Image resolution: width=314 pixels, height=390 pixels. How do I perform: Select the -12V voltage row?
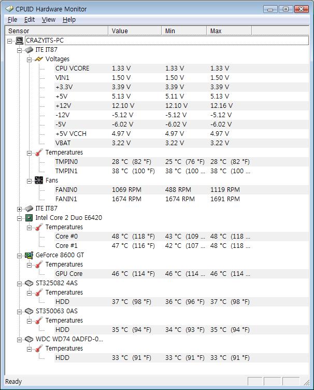(x=181, y=115)
